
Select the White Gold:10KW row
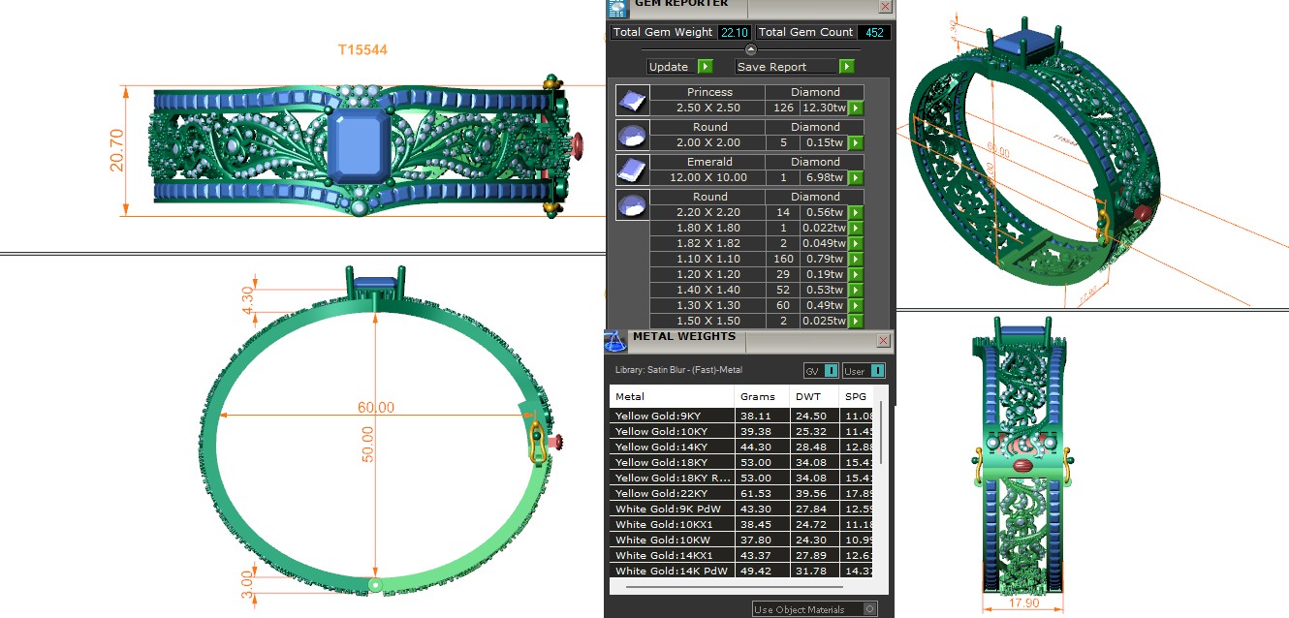coord(742,540)
